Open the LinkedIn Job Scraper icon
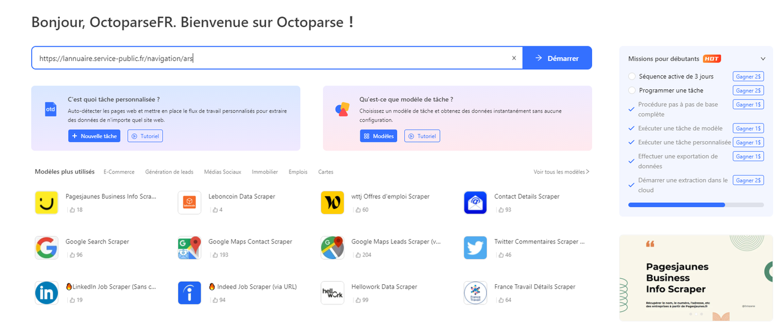783x324 pixels. (46, 293)
